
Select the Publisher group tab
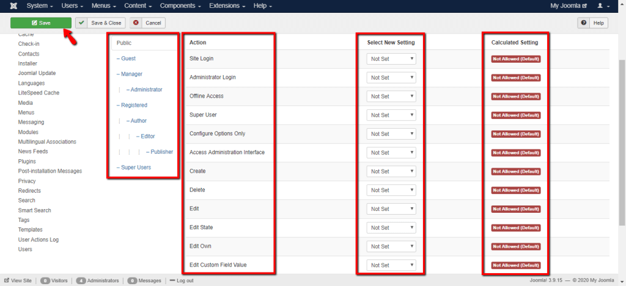(160, 152)
